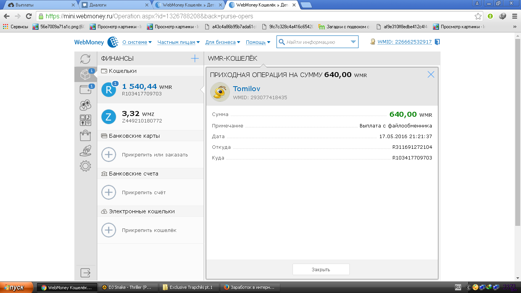
Task: Open the phone and wifi services sidebar icon
Action: point(85,120)
